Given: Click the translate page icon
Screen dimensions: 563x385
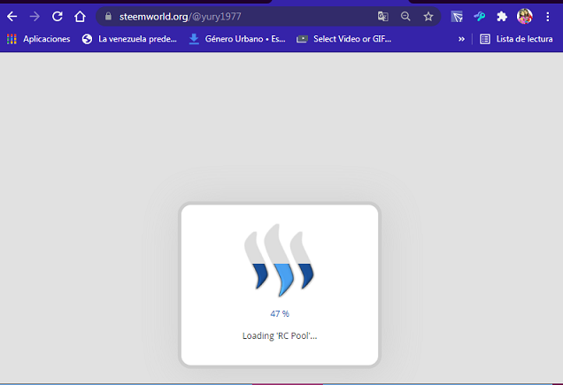Looking at the screenshot, I should [382, 17].
